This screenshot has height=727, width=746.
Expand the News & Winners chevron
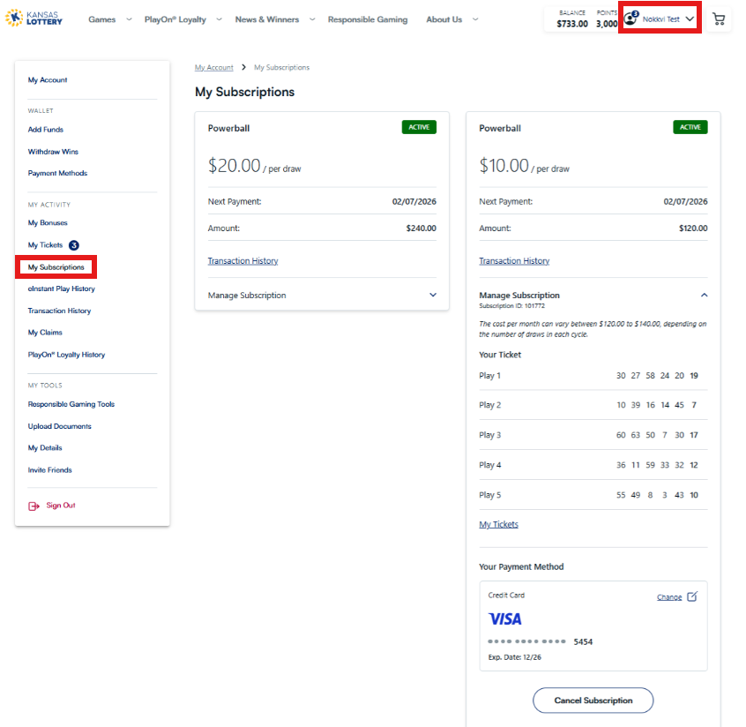(312, 19)
